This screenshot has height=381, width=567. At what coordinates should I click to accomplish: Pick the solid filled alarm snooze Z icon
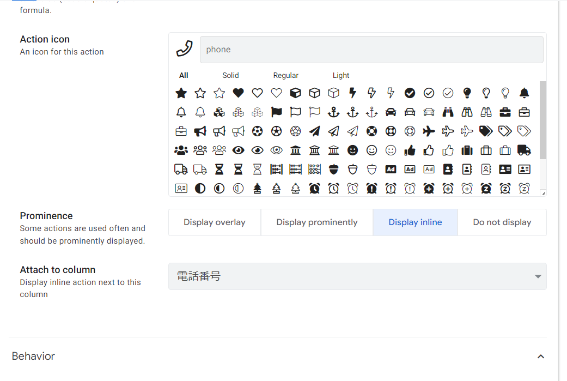486,189
